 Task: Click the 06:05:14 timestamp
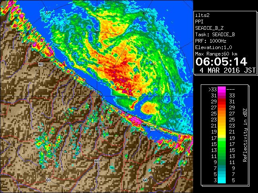[x=221, y=62]
